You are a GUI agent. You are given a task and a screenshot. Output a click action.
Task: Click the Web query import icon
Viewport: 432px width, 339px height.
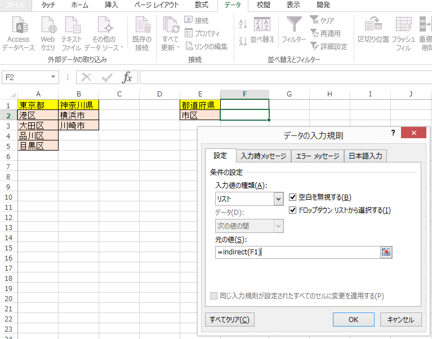click(48, 25)
